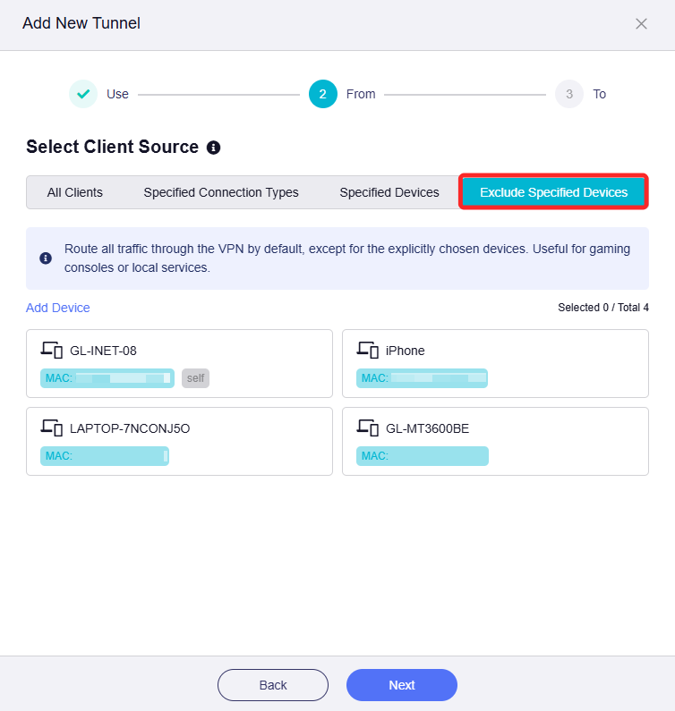Click the Use step label
Image resolution: width=675 pixels, height=711 pixels.
[117, 94]
